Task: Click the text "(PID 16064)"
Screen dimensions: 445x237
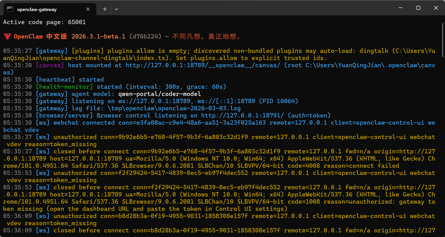Action: coord(279,101)
